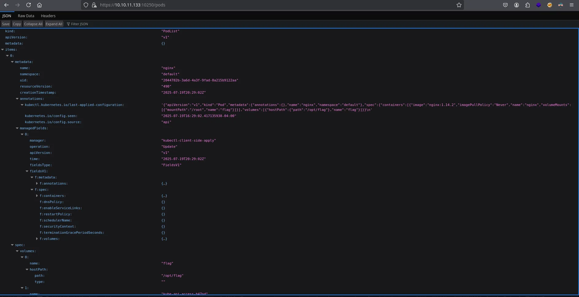The image size is (579, 297).
Task: Switch to the Headers tab
Action: pos(48,16)
